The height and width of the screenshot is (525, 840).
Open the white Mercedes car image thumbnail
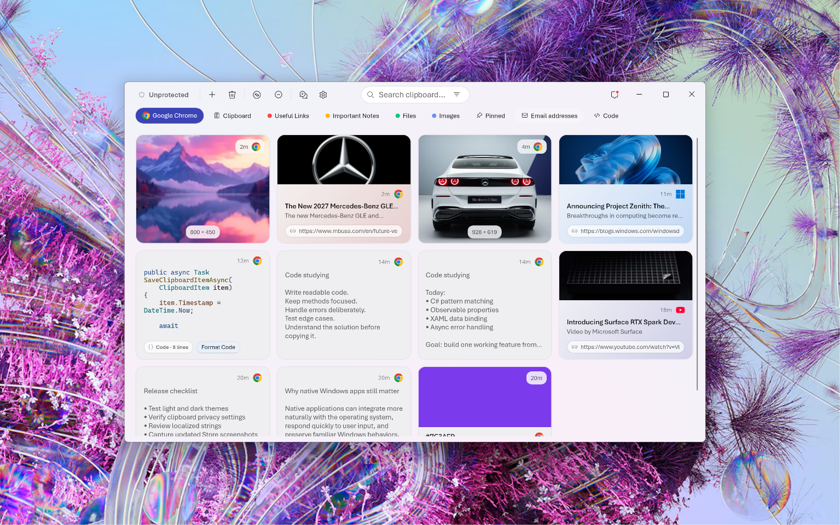485,189
